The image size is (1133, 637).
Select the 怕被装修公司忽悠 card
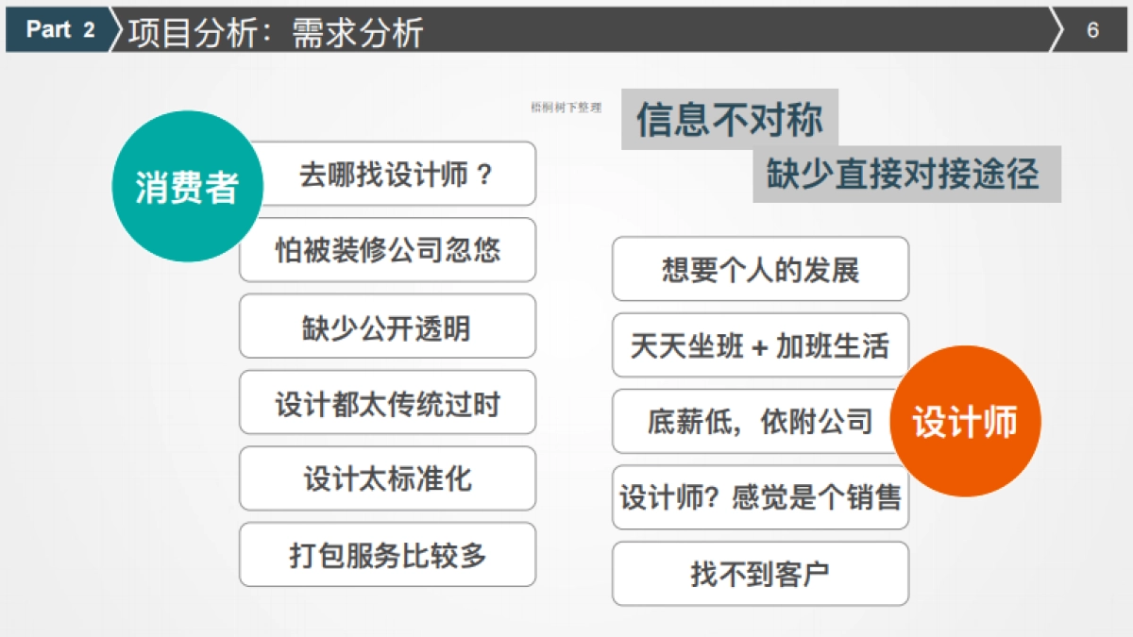coord(387,249)
